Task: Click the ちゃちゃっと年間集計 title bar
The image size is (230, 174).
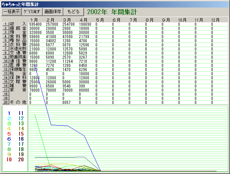Action: point(115,4)
